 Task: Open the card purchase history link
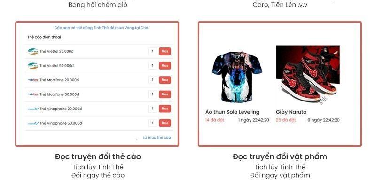[x=157, y=137]
